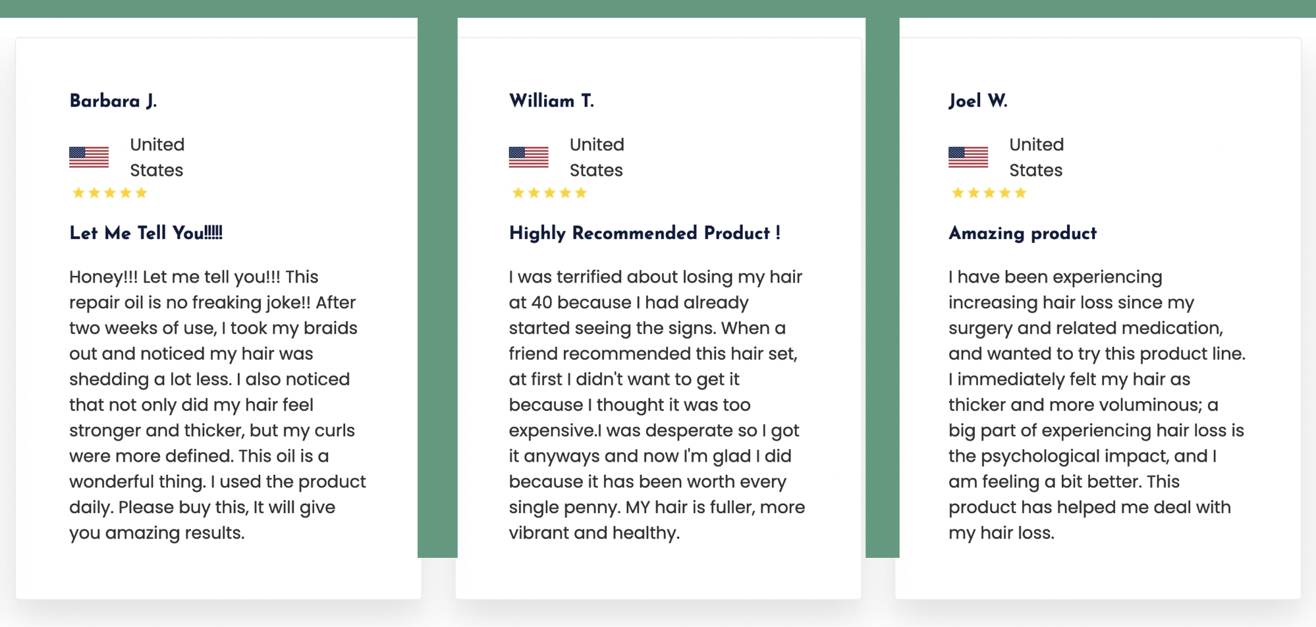Click Joel W.'s five-star rating
This screenshot has width=1316, height=627.
(989, 193)
